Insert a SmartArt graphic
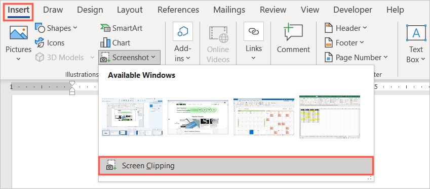 click(x=122, y=28)
